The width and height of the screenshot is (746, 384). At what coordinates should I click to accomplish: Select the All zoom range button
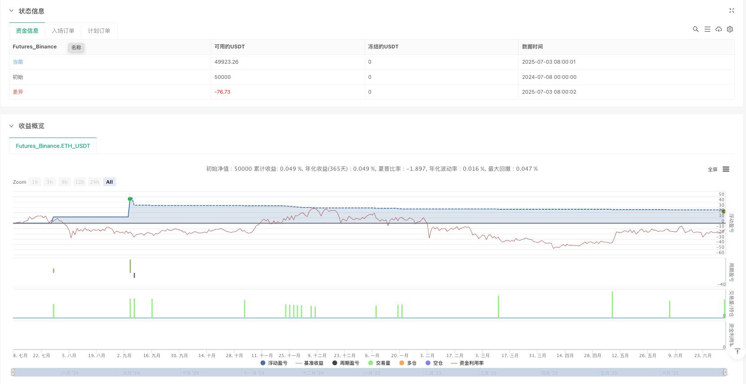coord(109,182)
